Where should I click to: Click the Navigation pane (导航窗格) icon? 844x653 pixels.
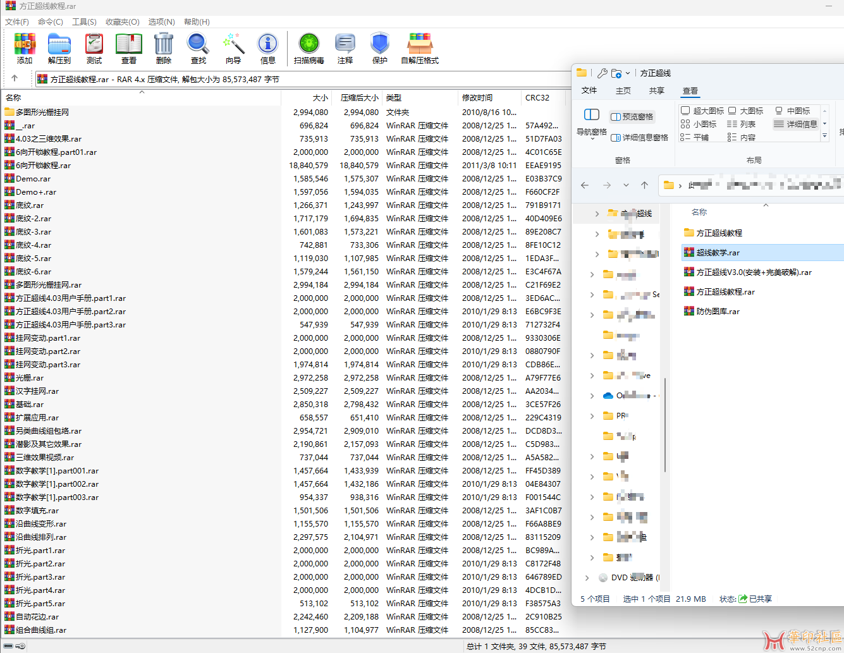[592, 114]
